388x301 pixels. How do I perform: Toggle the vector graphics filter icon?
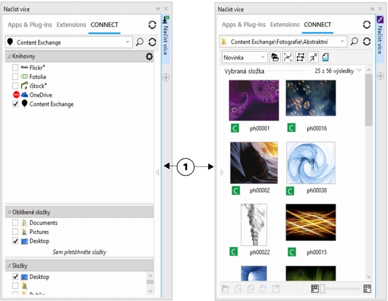(288, 57)
